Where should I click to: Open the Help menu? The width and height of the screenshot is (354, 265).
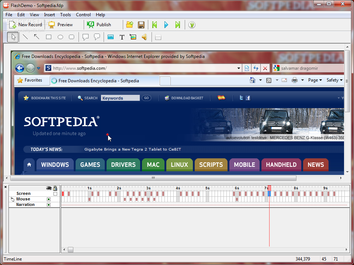click(x=100, y=15)
